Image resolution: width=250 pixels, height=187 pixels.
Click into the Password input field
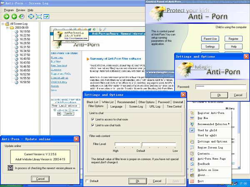click(x=221, y=87)
